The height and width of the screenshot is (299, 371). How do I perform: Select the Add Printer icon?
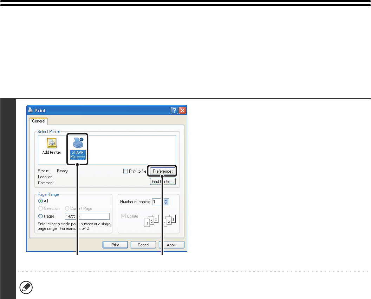51,146
